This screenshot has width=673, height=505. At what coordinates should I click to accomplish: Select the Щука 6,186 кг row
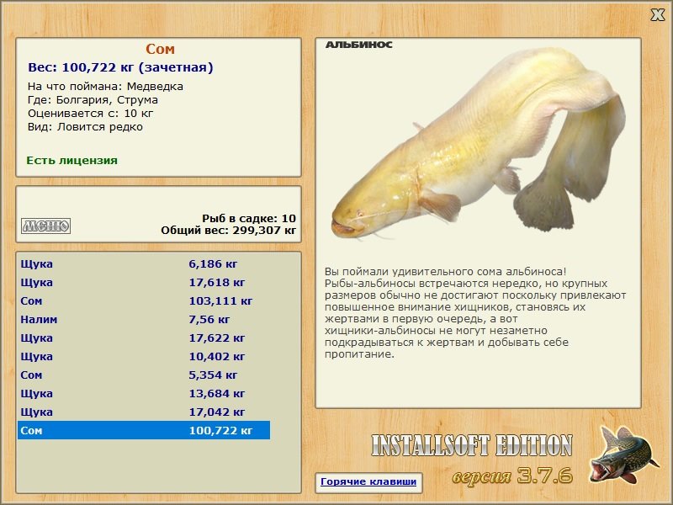[144, 264]
